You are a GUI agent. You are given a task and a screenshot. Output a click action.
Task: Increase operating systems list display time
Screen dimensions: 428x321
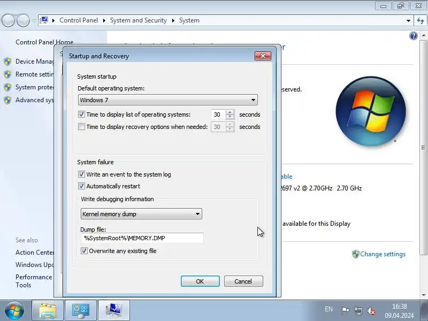230,112
